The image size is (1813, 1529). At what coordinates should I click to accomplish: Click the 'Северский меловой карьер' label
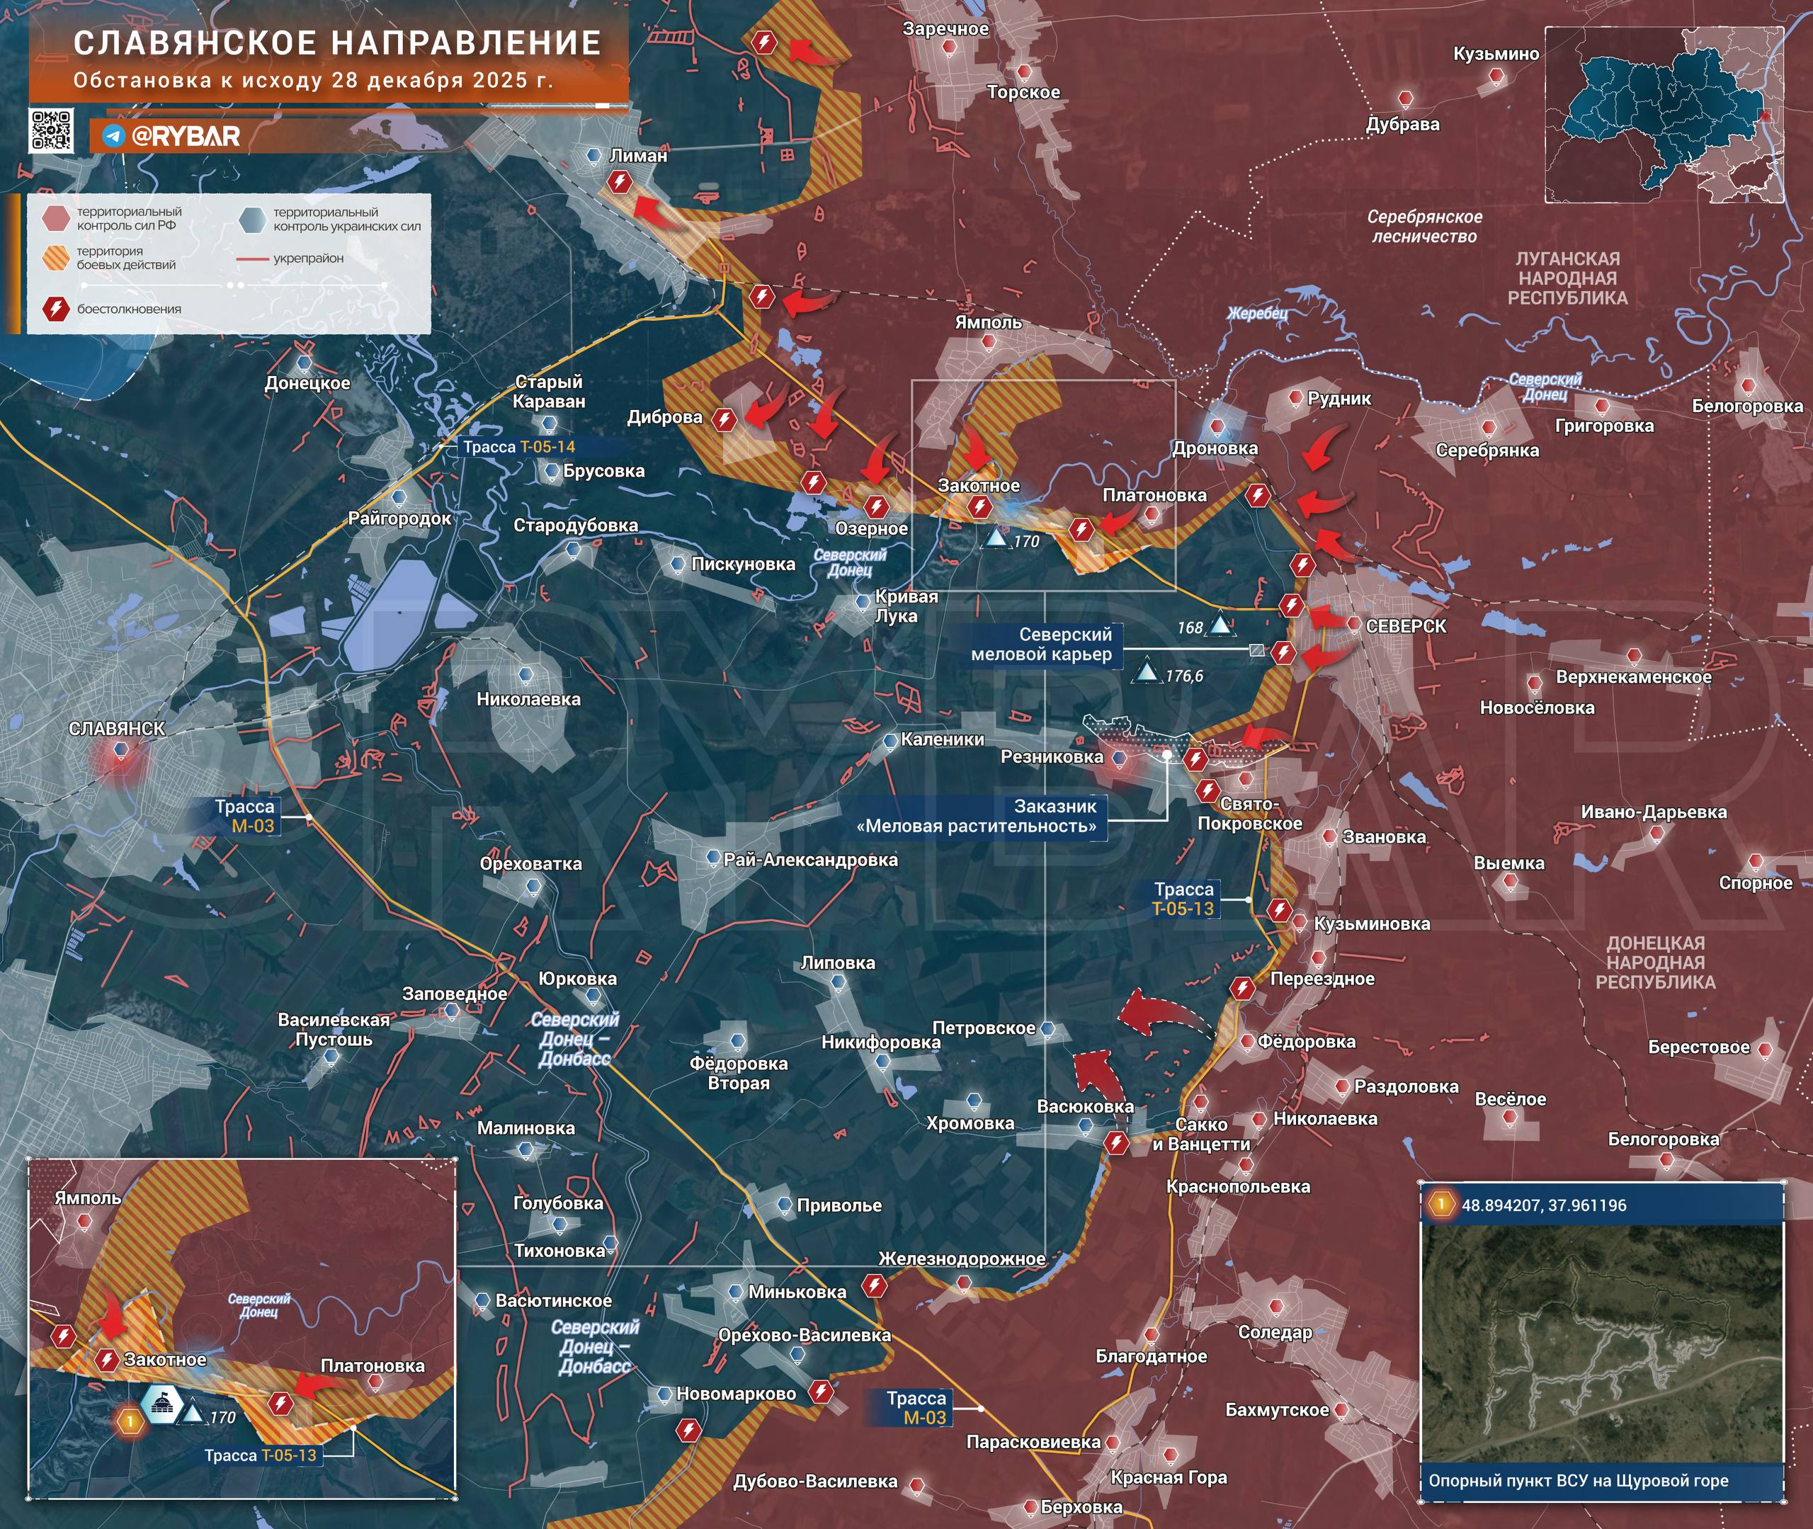pyautogui.click(x=1041, y=645)
